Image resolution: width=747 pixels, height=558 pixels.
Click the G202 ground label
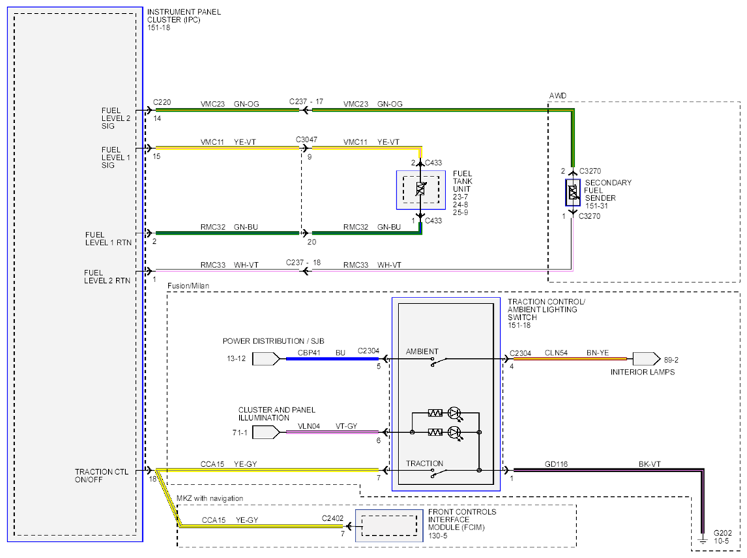(723, 533)
